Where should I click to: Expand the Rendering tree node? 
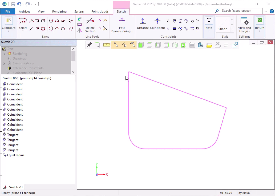point(4,54)
